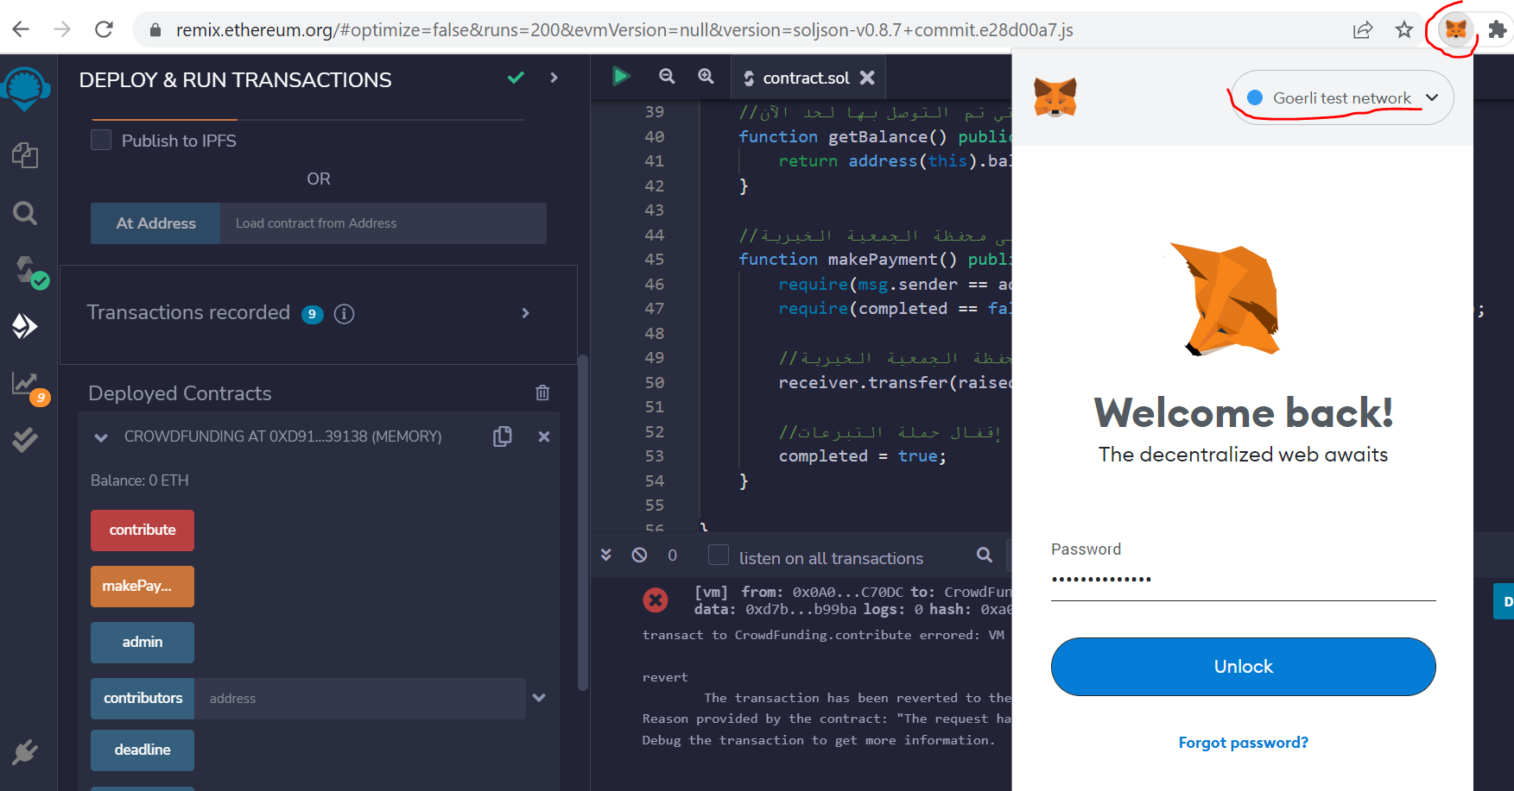Open the Deploy & run sidebar icon
1514x791 pixels.
coord(25,326)
